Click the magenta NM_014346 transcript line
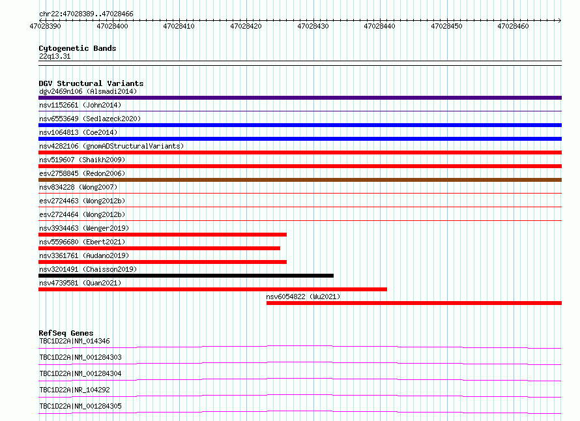 [x=300, y=347]
